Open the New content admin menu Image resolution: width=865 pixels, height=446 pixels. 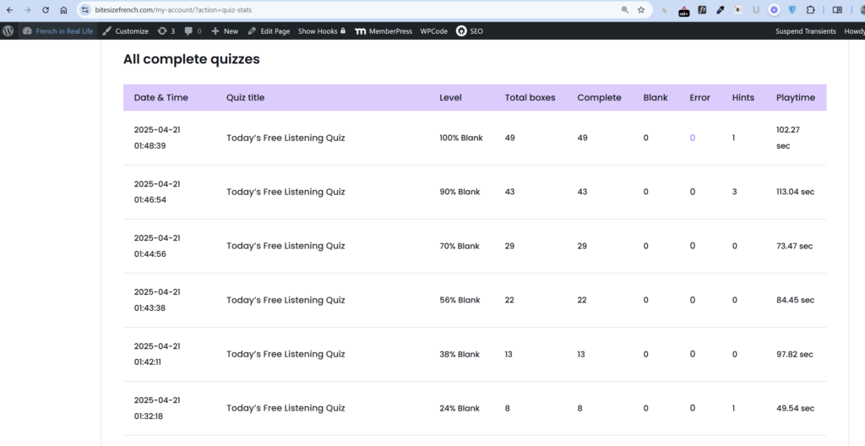(225, 31)
